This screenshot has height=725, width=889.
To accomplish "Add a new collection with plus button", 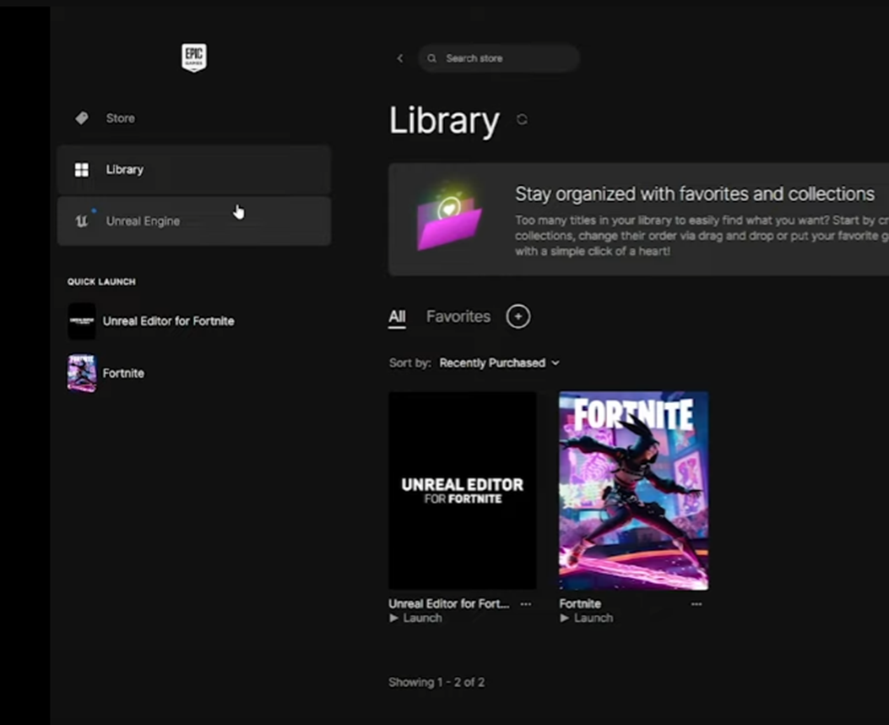I will coord(518,317).
